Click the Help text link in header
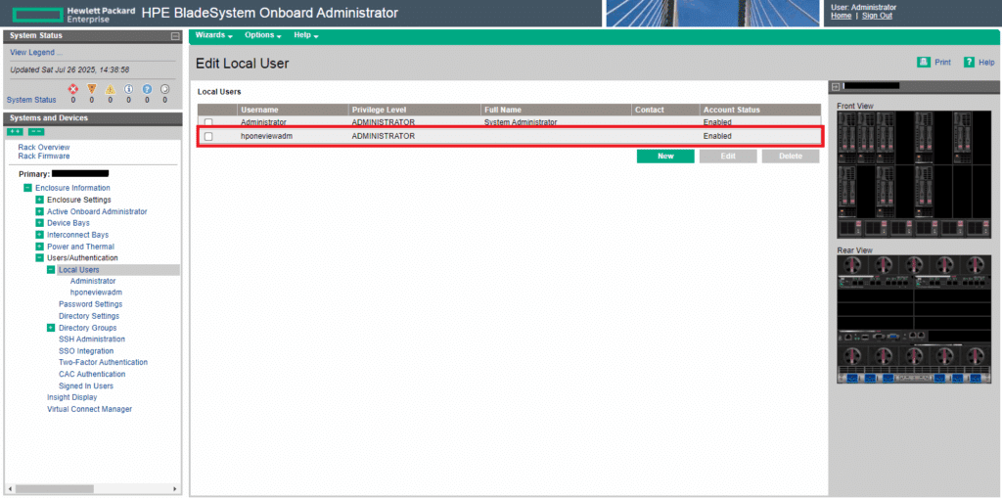 (x=986, y=63)
